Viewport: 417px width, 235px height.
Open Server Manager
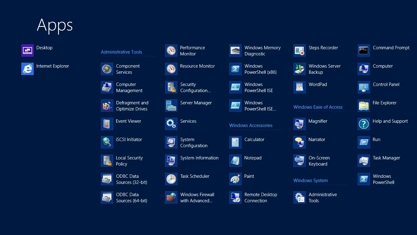[196, 103]
